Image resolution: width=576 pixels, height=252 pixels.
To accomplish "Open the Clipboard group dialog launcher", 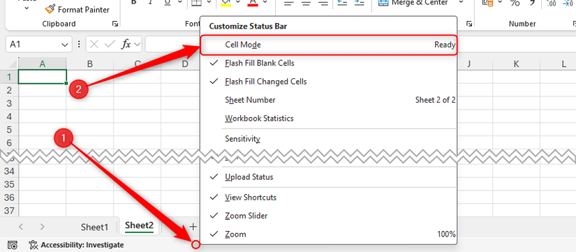I will click(x=115, y=24).
